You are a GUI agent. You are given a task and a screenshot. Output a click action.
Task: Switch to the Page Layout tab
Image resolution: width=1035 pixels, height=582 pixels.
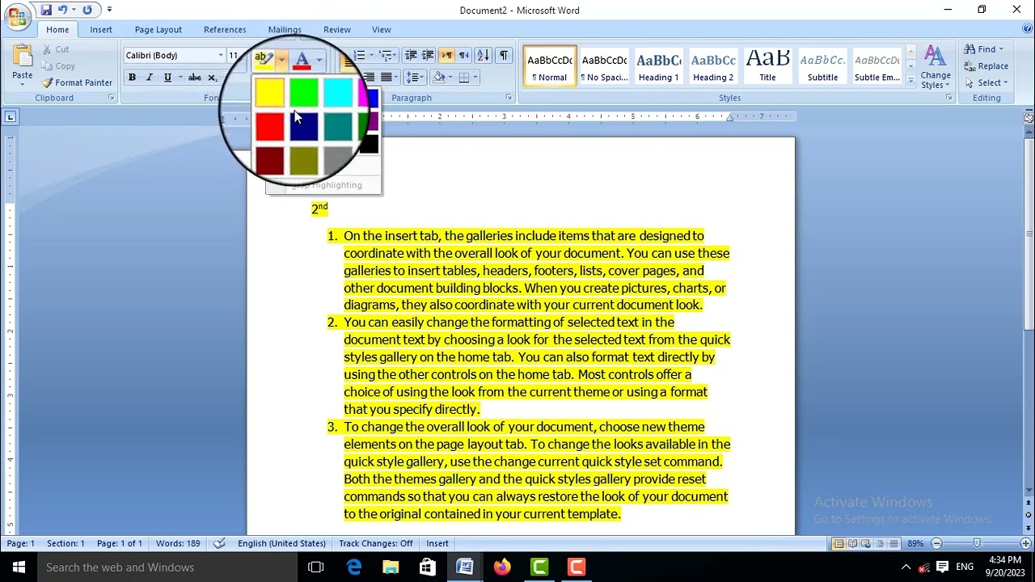158,30
